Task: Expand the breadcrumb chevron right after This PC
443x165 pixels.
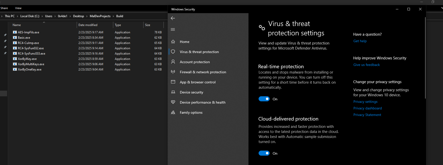Action: [x=17, y=16]
